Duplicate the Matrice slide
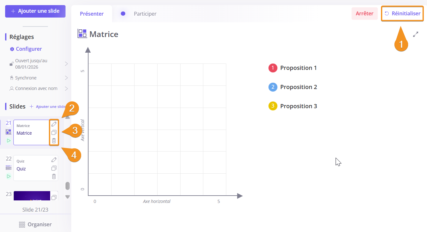The width and height of the screenshot is (427, 232). click(x=54, y=132)
